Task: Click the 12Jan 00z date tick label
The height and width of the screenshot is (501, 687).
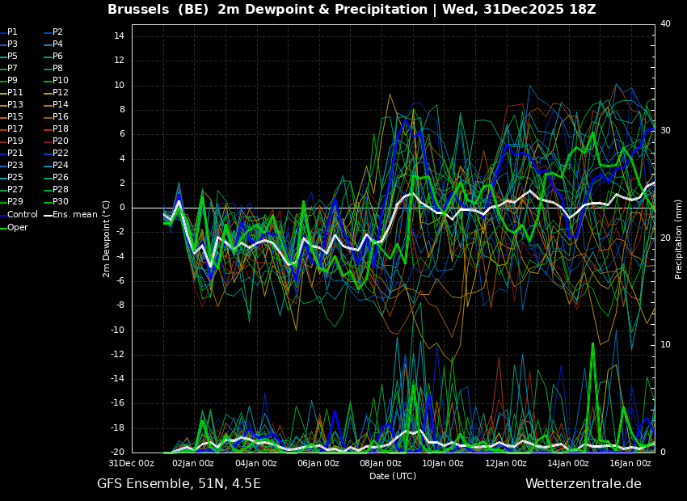Action: 505,463
